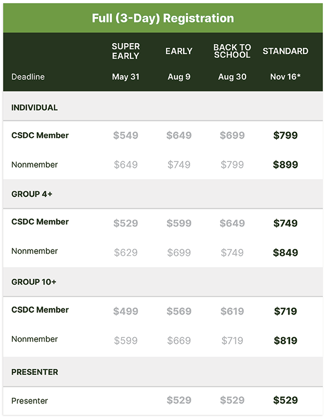
Task: Select the INDIVIDUAL section label
Action: 34,108
